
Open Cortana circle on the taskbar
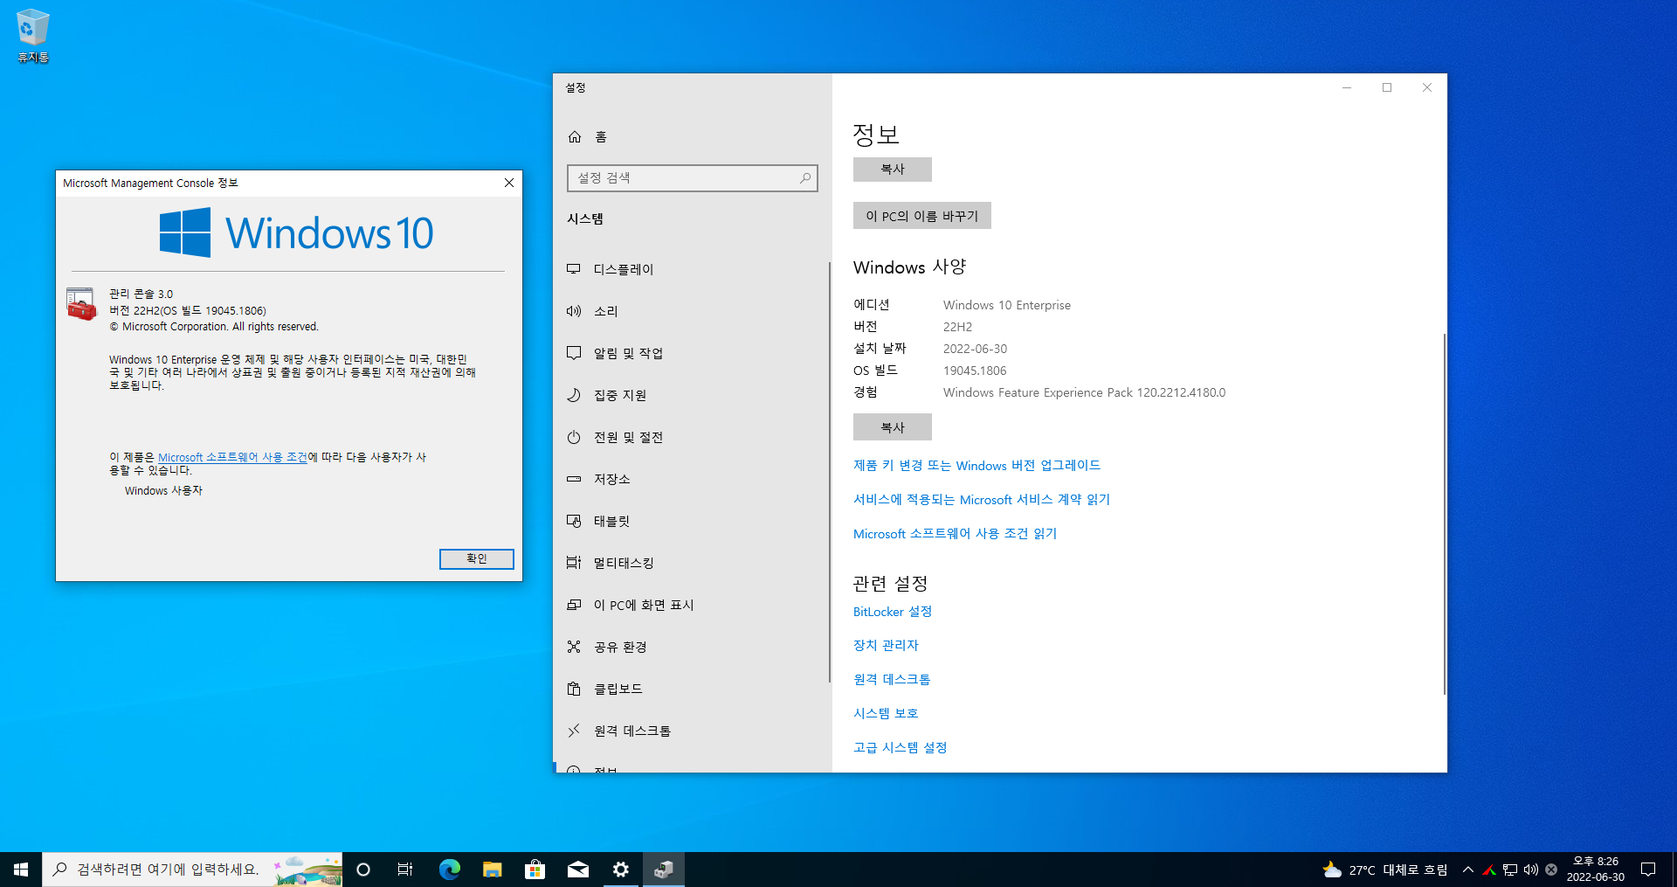[363, 870]
